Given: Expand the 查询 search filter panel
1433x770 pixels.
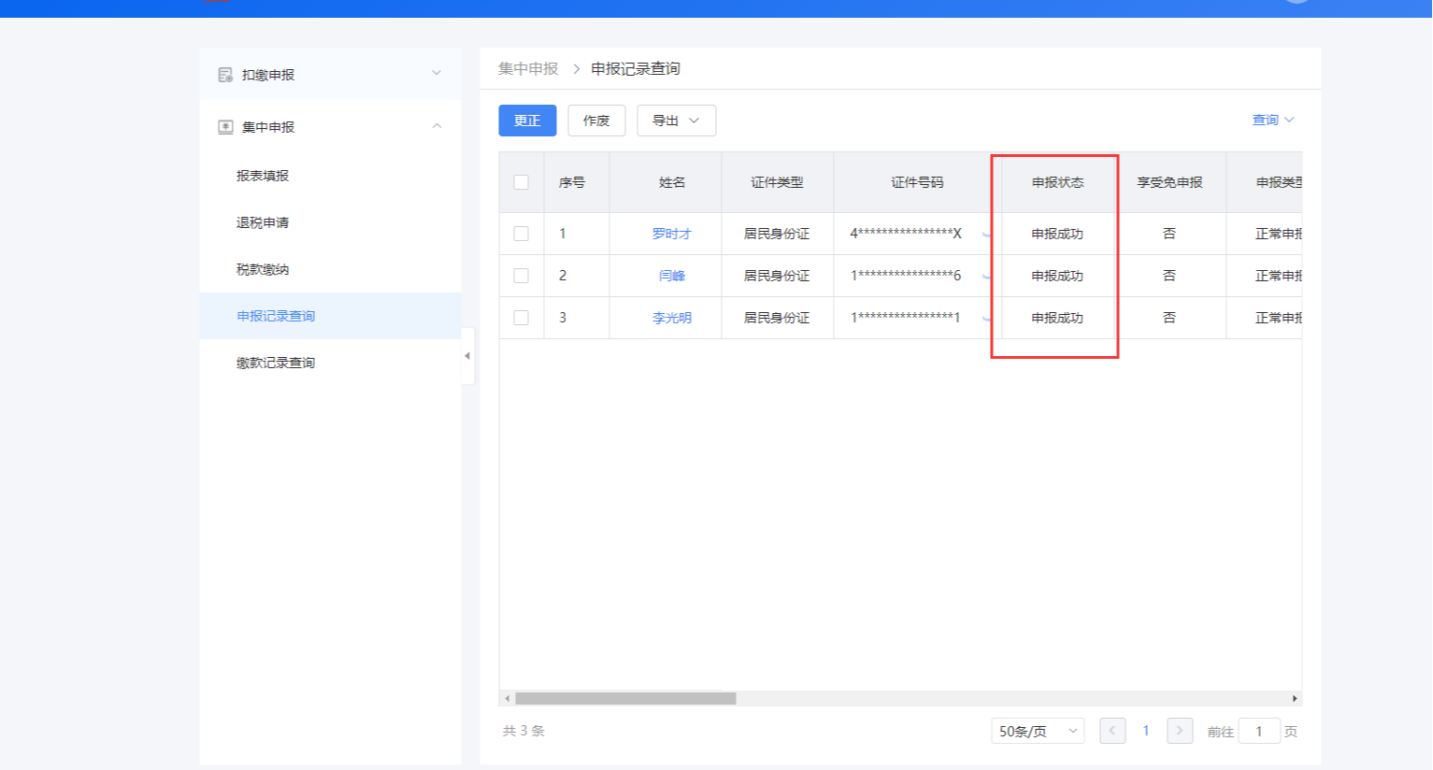Looking at the screenshot, I should pyautogui.click(x=1272, y=120).
